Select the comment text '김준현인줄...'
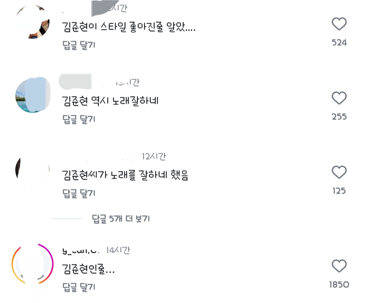 pyautogui.click(x=88, y=269)
